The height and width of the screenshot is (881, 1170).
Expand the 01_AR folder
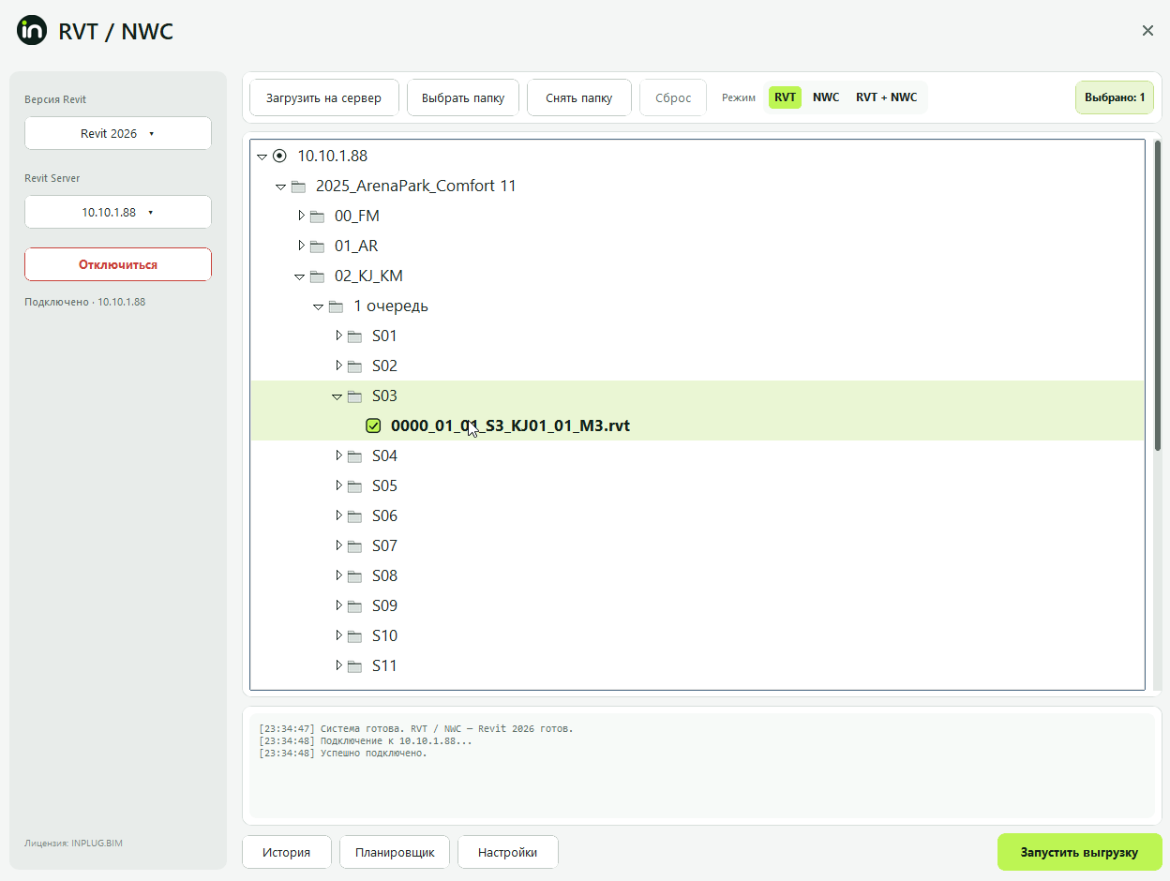coord(301,246)
